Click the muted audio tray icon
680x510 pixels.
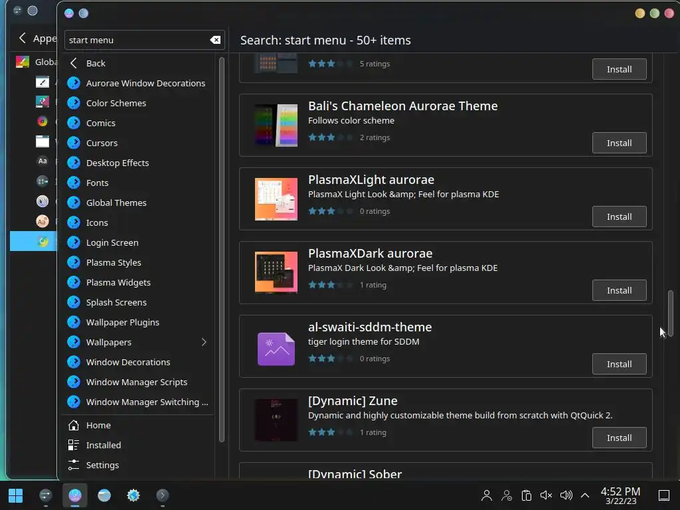click(546, 495)
